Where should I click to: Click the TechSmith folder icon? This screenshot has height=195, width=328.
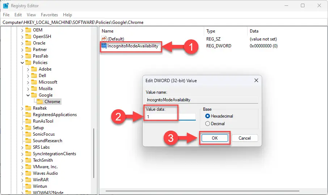28,160
